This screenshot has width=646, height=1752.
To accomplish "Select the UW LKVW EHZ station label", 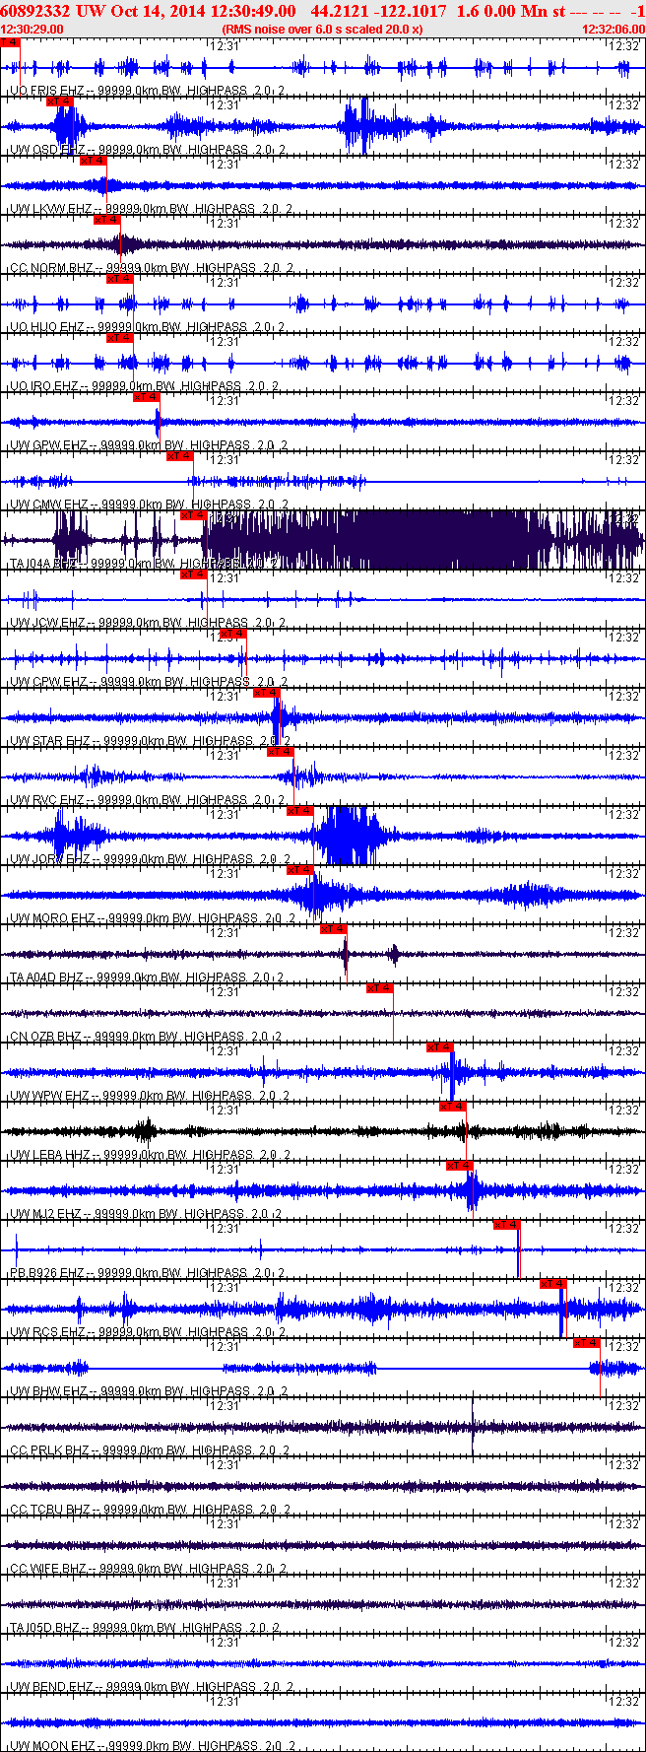I will click(51, 209).
